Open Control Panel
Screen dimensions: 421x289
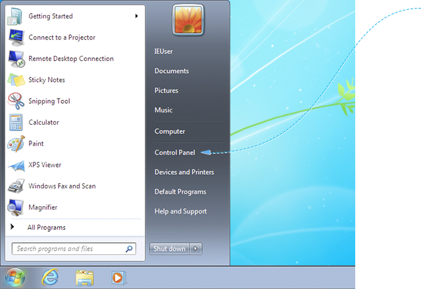click(x=175, y=152)
